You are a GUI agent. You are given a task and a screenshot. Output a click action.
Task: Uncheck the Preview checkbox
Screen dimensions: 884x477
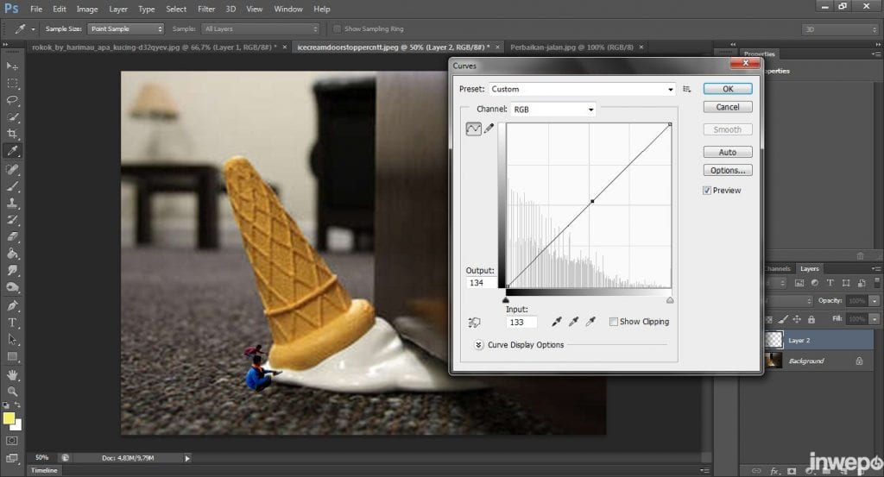(x=707, y=191)
